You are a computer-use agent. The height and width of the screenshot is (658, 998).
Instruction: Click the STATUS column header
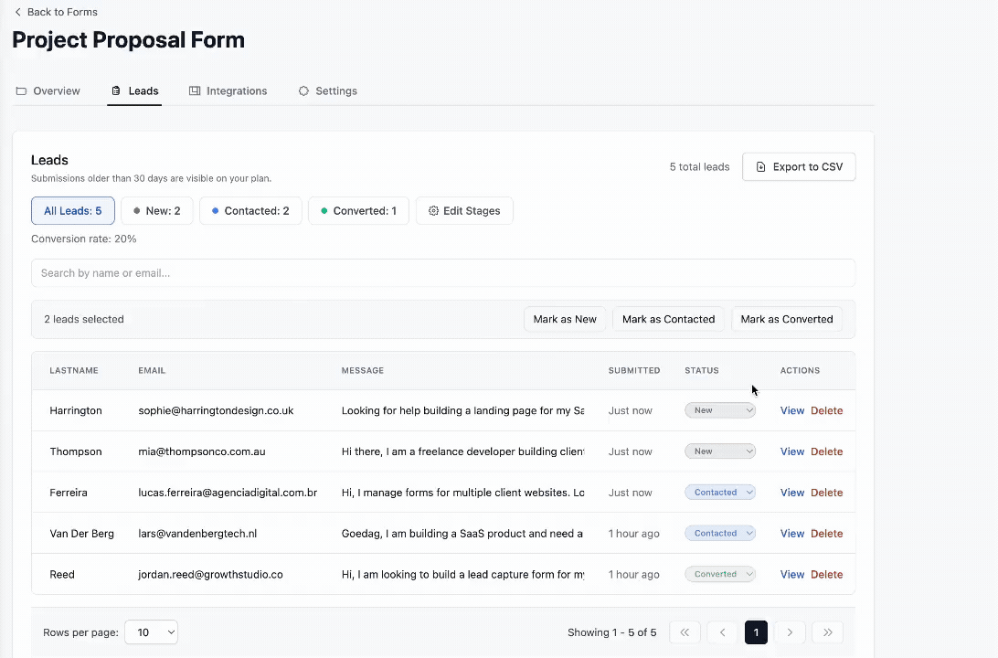tap(701, 370)
